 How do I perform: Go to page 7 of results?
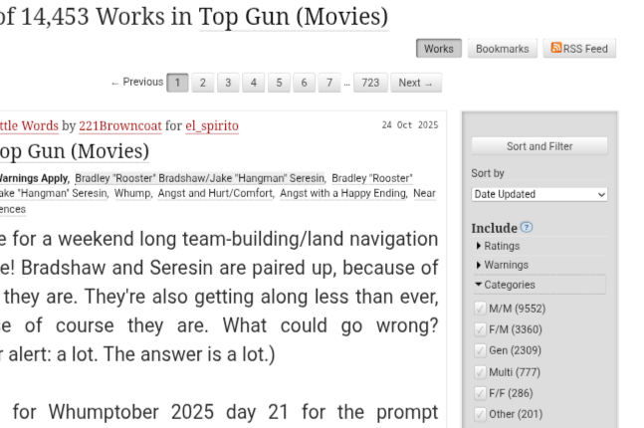(x=329, y=83)
